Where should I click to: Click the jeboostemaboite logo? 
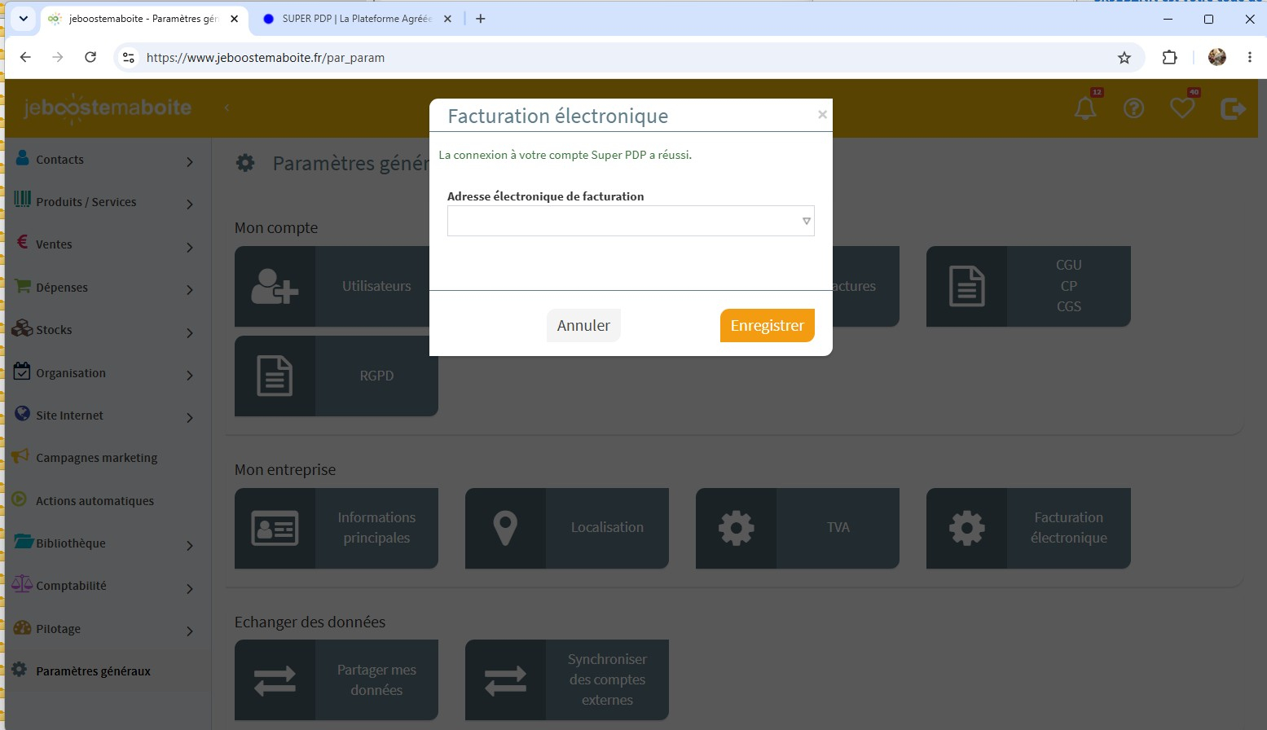[x=108, y=108]
